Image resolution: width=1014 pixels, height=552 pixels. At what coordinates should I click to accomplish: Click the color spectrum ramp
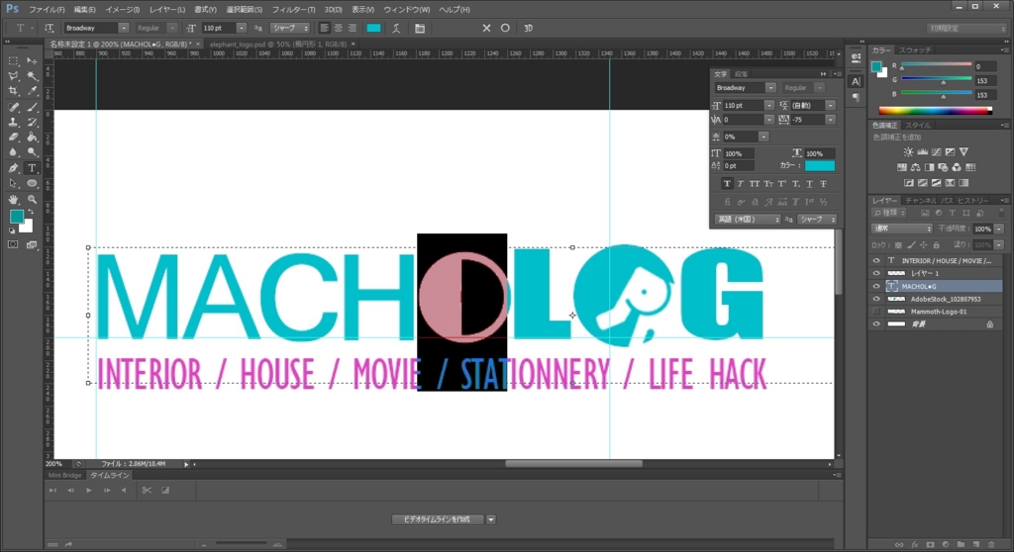tap(935, 111)
